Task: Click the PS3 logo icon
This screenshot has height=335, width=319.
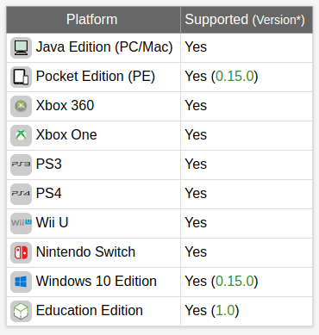Action: pyautogui.click(x=21, y=164)
